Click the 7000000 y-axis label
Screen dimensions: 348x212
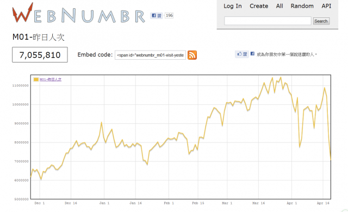pyautogui.click(x=21, y=161)
